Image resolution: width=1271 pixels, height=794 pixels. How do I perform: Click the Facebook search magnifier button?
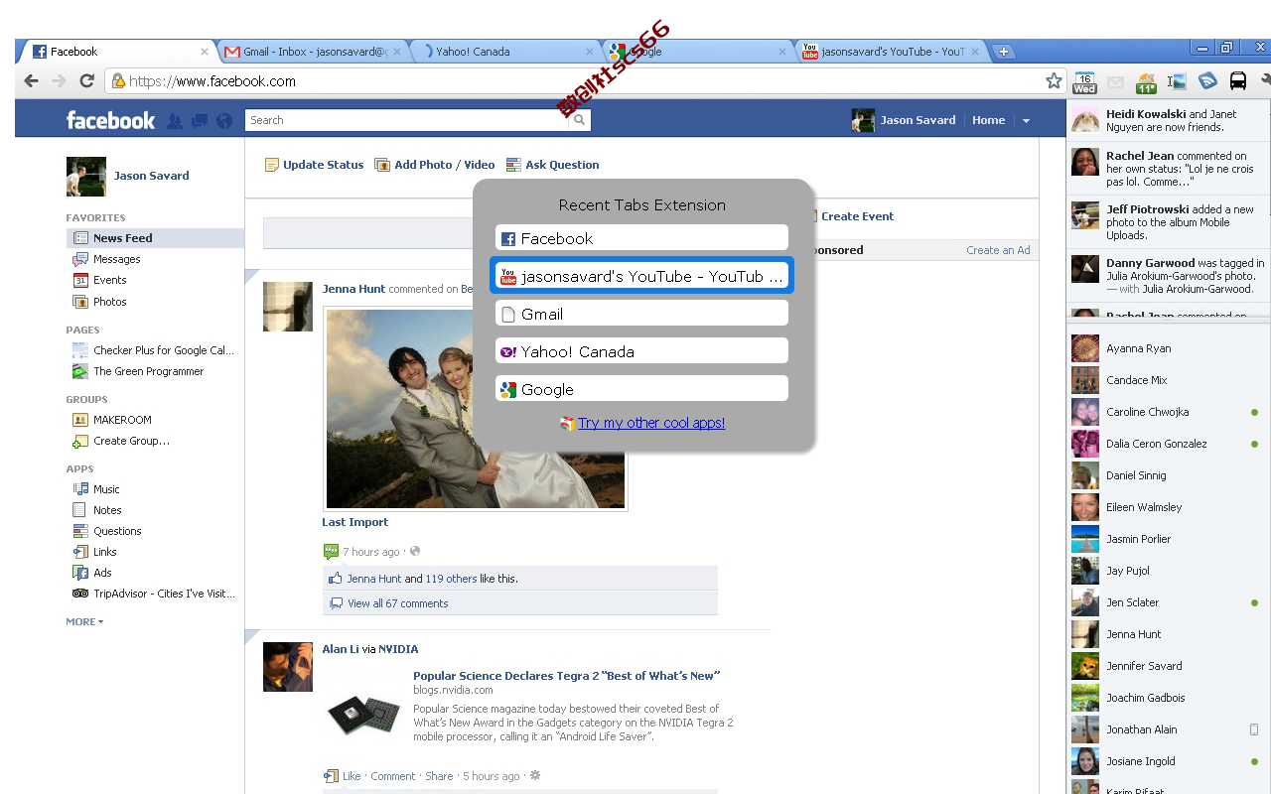[x=580, y=120]
